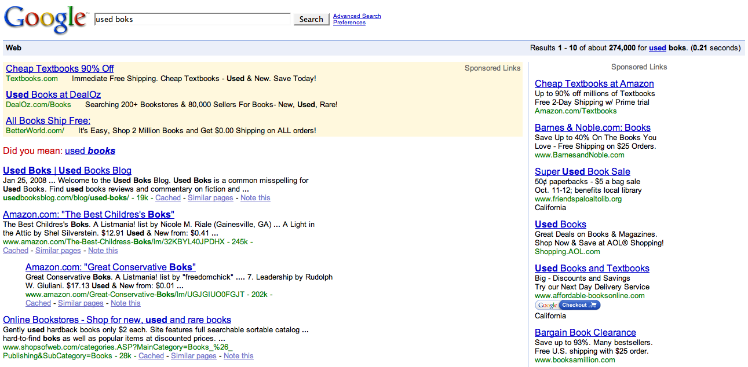The image size is (748, 367).
Task: Click the www.friendspaloaltolib.org URL text
Action: (578, 199)
